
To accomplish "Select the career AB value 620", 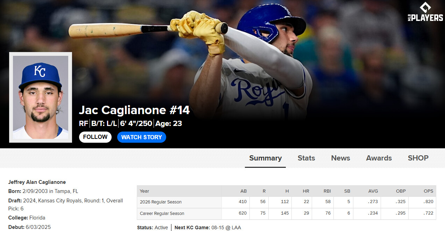I will pyautogui.click(x=243, y=213).
